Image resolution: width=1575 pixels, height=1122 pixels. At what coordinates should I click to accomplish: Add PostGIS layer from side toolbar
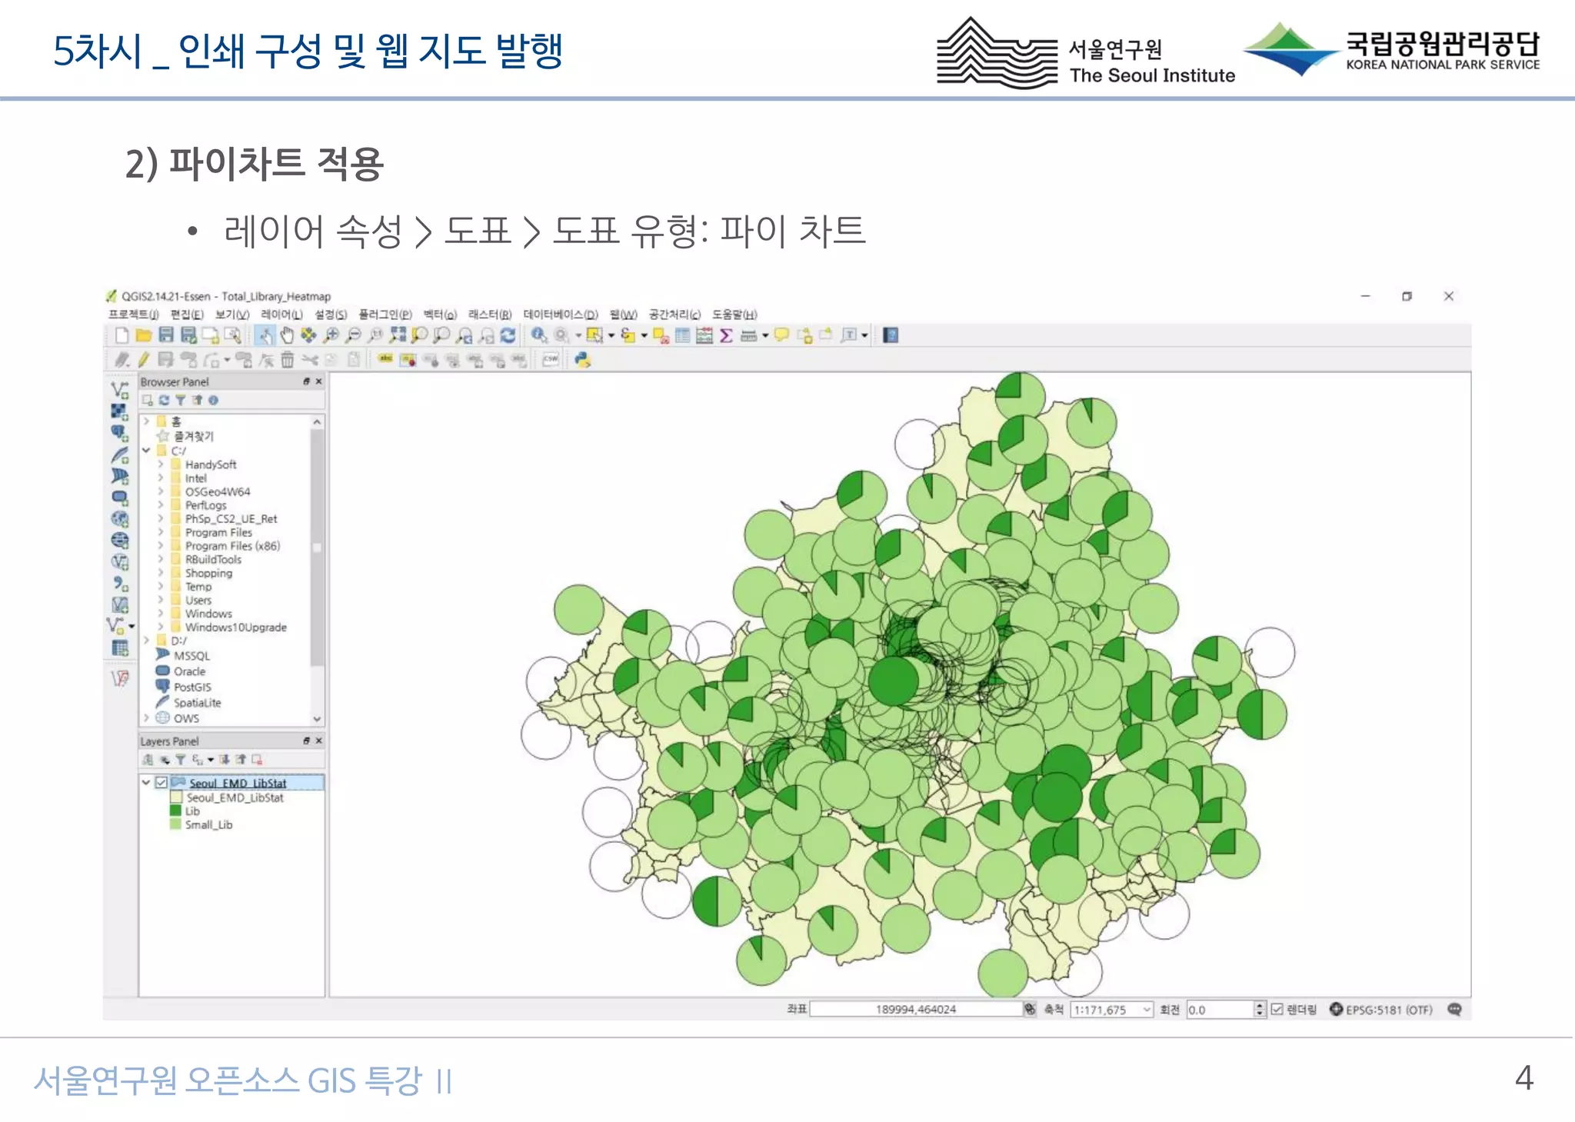coord(120,433)
